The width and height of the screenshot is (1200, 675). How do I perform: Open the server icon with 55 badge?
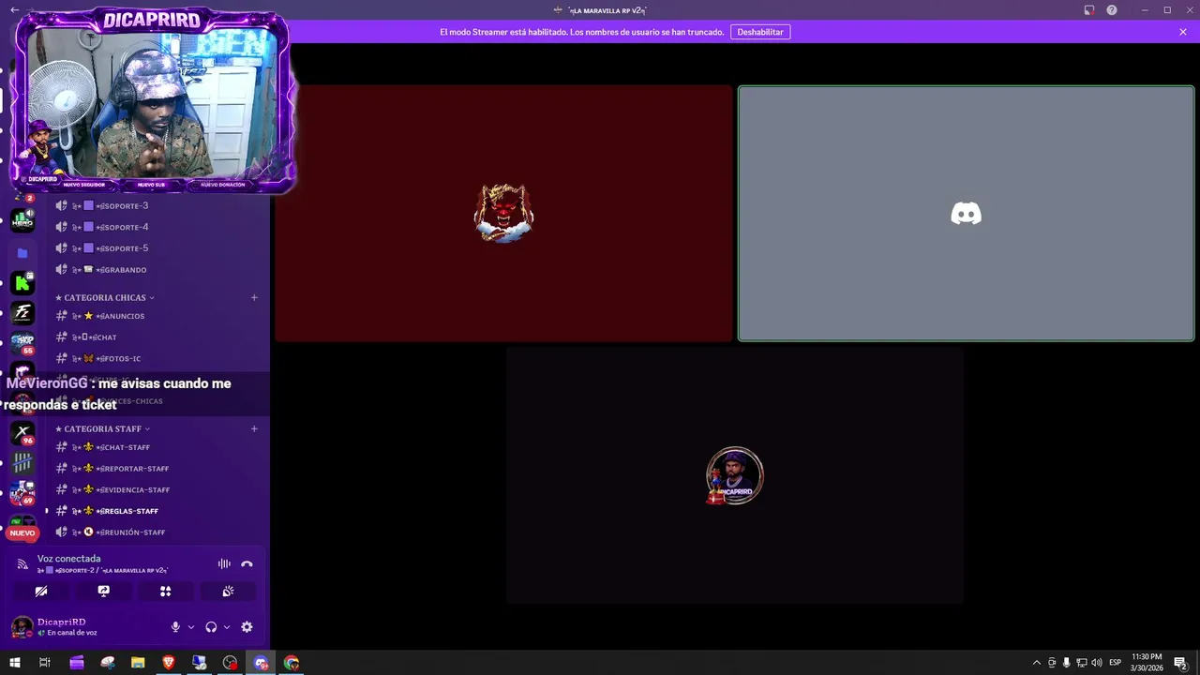pyautogui.click(x=22, y=342)
